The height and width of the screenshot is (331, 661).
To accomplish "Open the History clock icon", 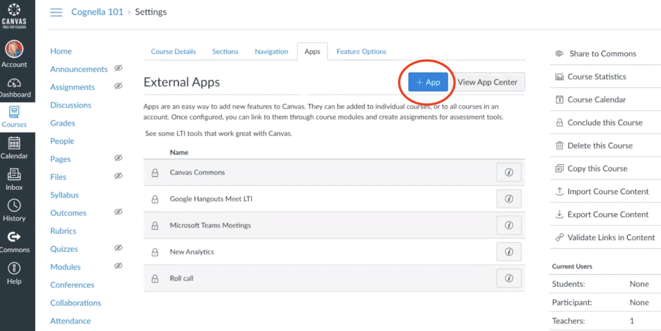I will pyautogui.click(x=14, y=206).
